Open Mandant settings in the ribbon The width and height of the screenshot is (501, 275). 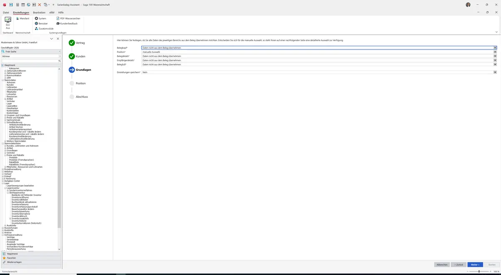coord(23,18)
